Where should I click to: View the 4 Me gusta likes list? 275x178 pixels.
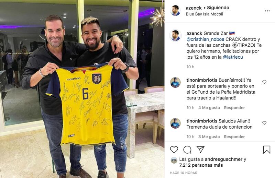point(209,108)
